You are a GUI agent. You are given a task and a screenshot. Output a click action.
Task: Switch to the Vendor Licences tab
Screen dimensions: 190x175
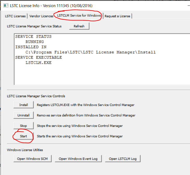pos(41,16)
